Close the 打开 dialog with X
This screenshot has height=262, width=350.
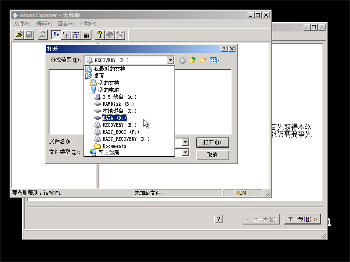coord(232,49)
